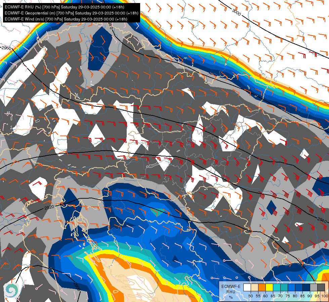This screenshot has width=329, height=302.
Task: Select the ECMWF-E Geopotential (m) title line
Action: pos(71,13)
